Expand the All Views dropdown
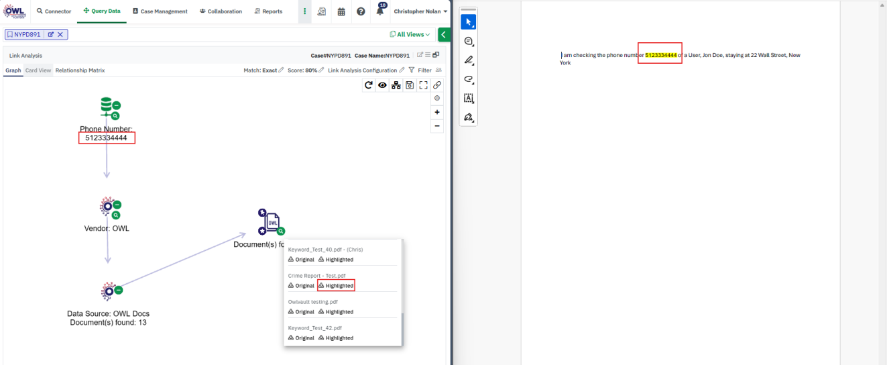Screen dimensions: 887x365 410,34
